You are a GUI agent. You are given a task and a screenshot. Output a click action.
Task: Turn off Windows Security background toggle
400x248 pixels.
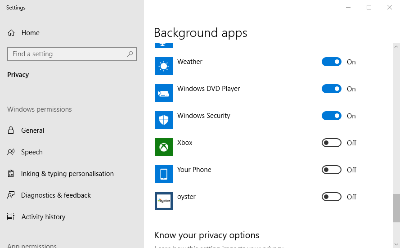click(x=332, y=116)
